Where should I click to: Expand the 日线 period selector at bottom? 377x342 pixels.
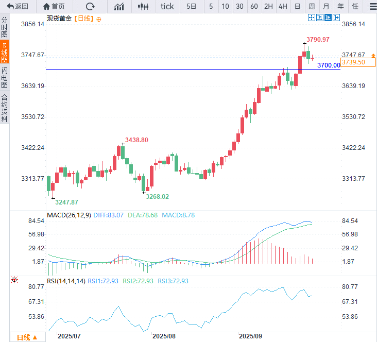pos(27,337)
